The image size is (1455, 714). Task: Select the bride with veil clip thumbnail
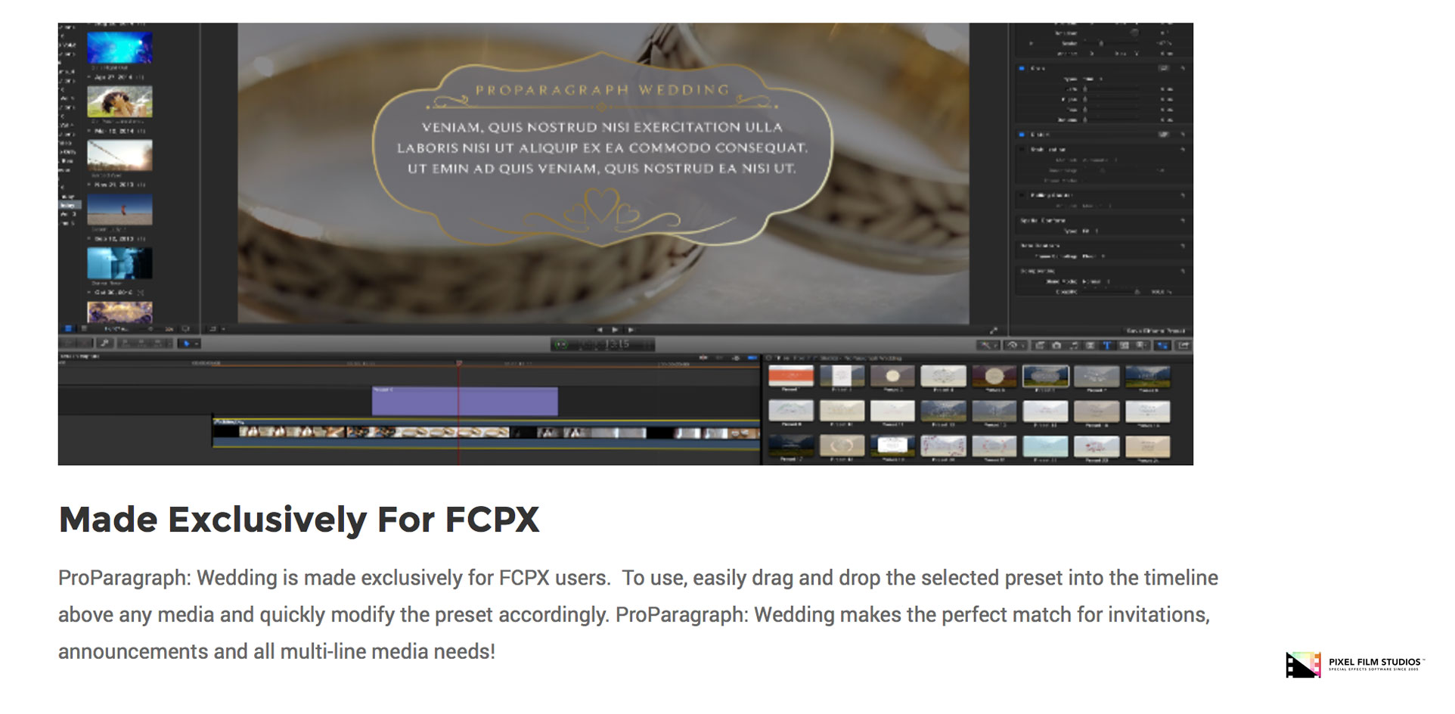(x=119, y=101)
